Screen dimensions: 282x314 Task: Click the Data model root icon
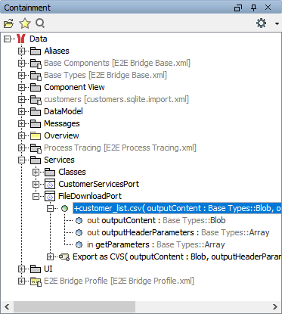coord(21,39)
